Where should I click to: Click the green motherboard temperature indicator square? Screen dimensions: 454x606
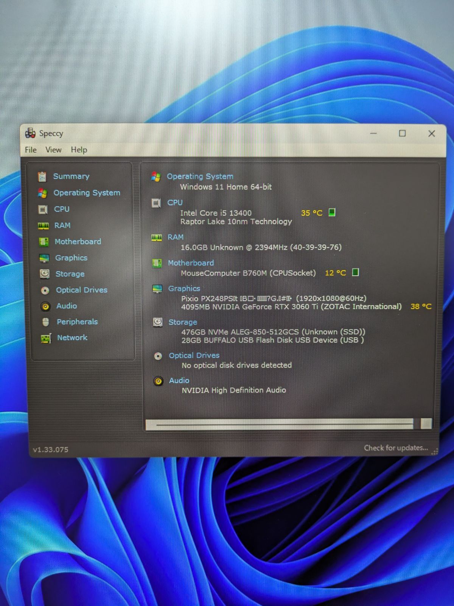click(356, 272)
